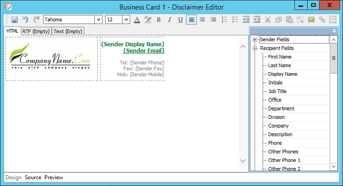Screen dimensions: 343x186
Task: Open the font color tool
Action: click(x=137, y=20)
